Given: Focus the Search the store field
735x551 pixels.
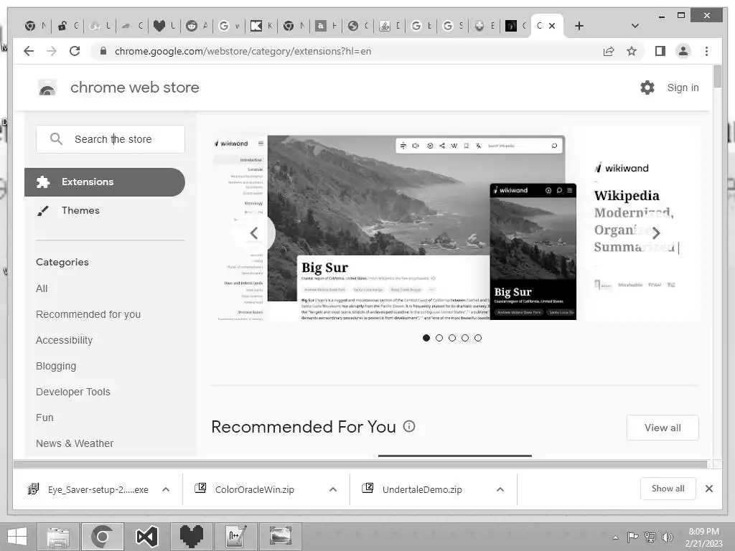Looking at the screenshot, I should pyautogui.click(x=111, y=139).
